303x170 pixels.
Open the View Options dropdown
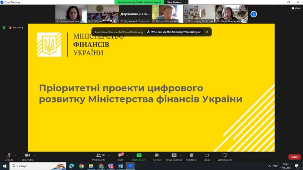[x=176, y=2]
